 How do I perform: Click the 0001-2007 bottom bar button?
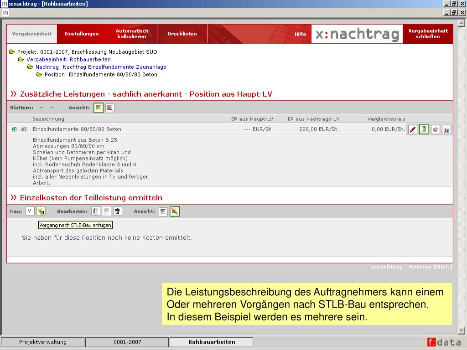(x=127, y=342)
